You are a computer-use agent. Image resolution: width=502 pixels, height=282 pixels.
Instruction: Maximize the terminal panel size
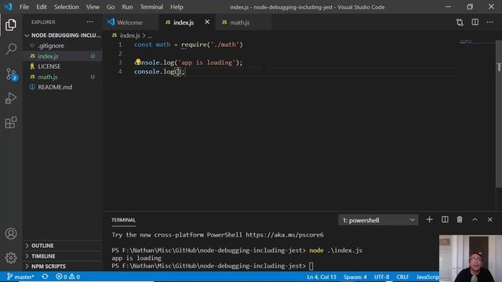click(x=475, y=219)
